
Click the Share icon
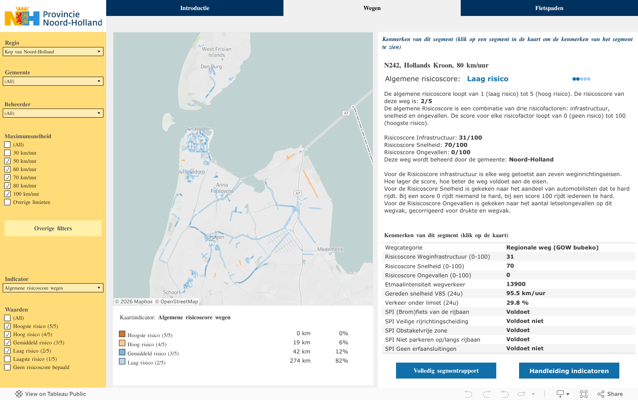click(x=610, y=394)
